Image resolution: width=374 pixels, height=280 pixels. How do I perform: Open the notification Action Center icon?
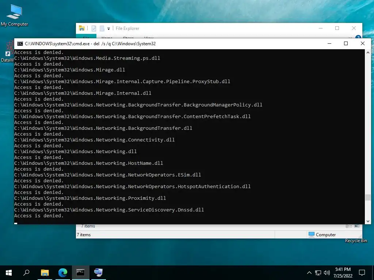pos(362,273)
